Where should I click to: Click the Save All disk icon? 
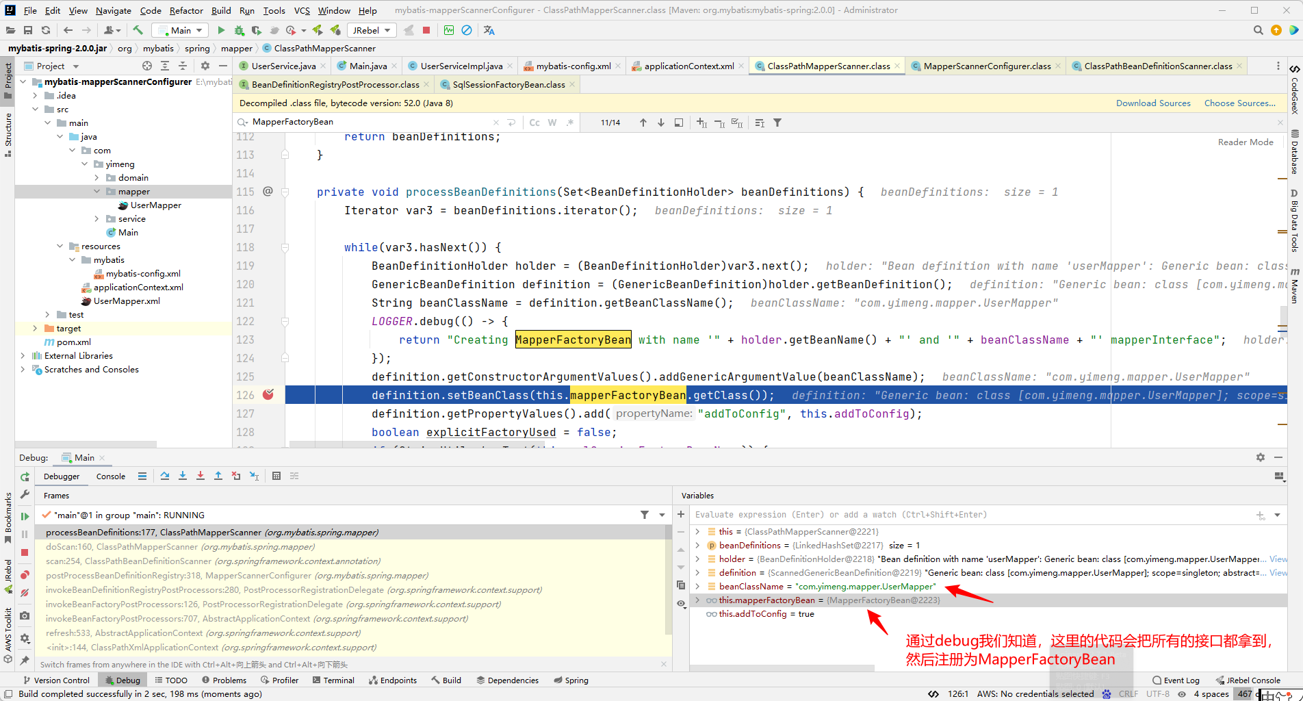(x=28, y=30)
